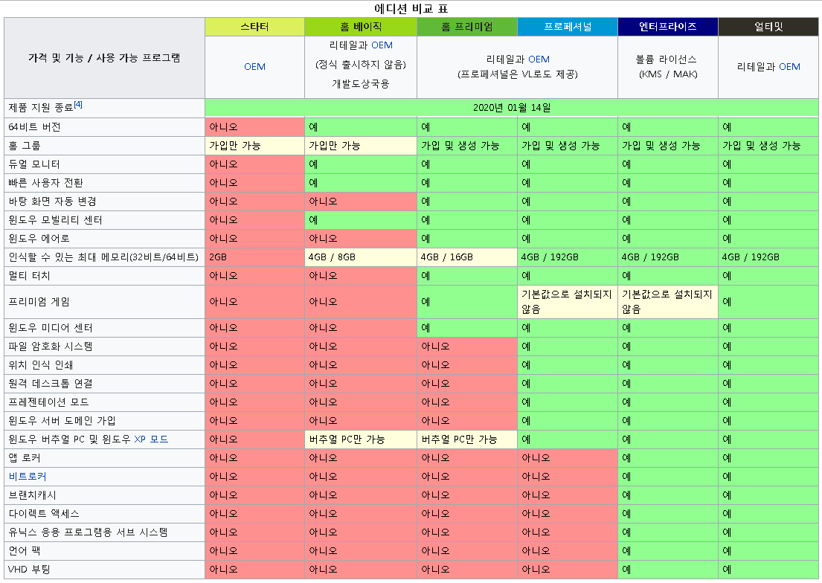
Task: Click 기본값으로 설치되지 않음 under 프로페셔널
Action: [x=568, y=302]
